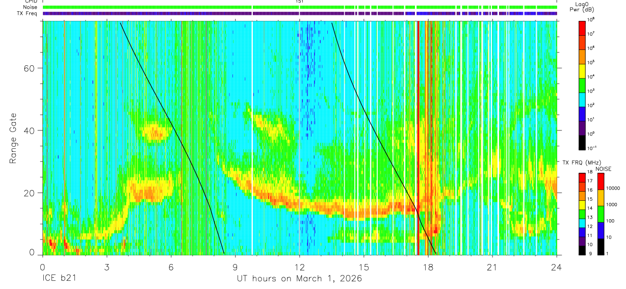Click the '6' tick label on UT hours axis
Viewport: 626px width, 289px height.
pos(171,267)
